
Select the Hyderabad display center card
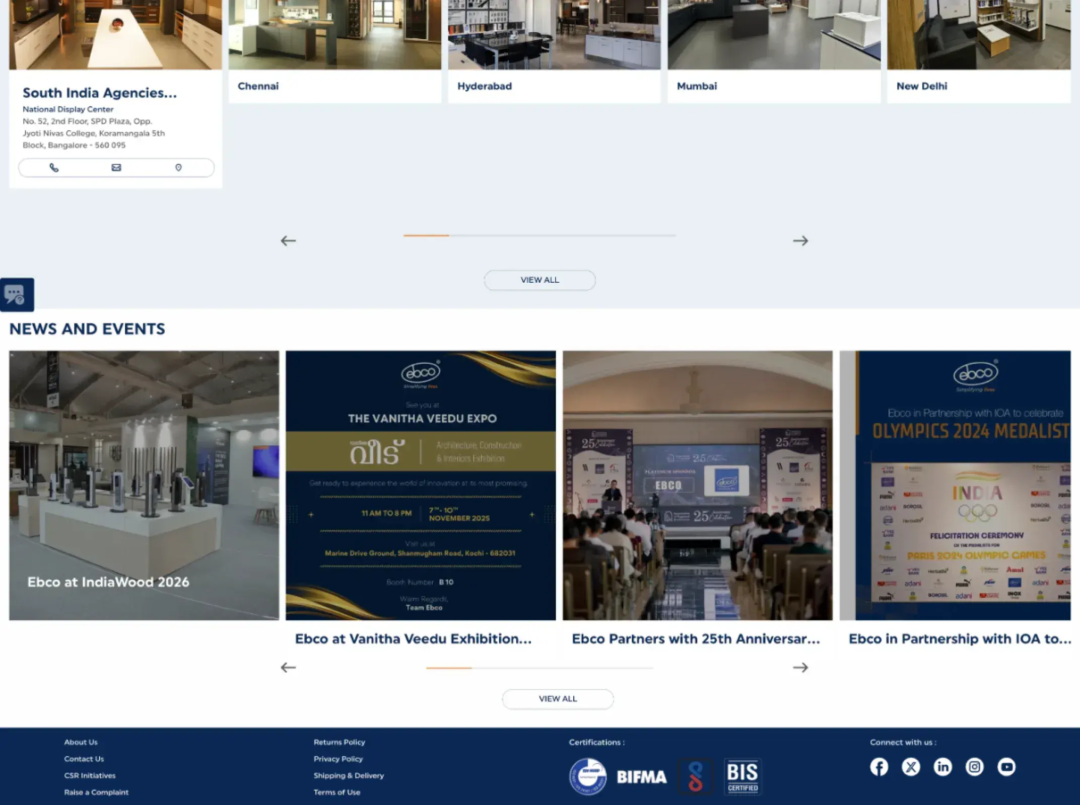(x=554, y=51)
